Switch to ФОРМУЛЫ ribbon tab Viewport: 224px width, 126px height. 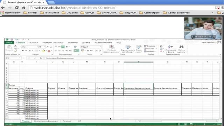(x=73, y=43)
